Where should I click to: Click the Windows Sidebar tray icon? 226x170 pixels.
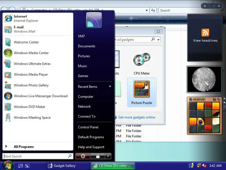[x=191, y=166]
